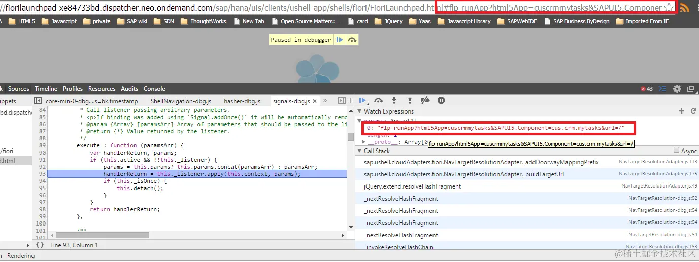The width and height of the screenshot is (699, 262).
Task: Open the SAP wiki bookmark folder
Action: [131, 21]
